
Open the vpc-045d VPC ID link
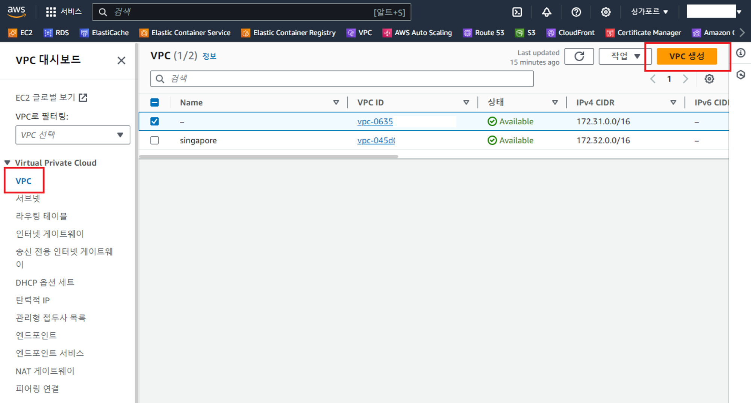pyautogui.click(x=376, y=140)
